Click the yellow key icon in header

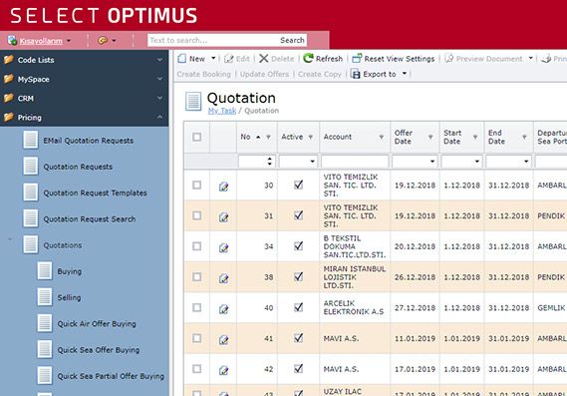[x=103, y=41]
